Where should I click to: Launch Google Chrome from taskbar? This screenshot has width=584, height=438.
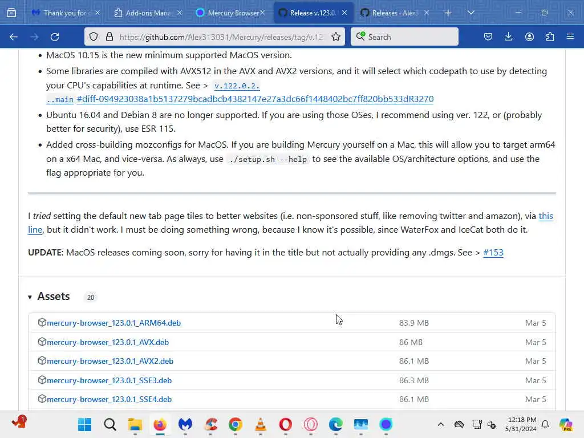(x=236, y=424)
